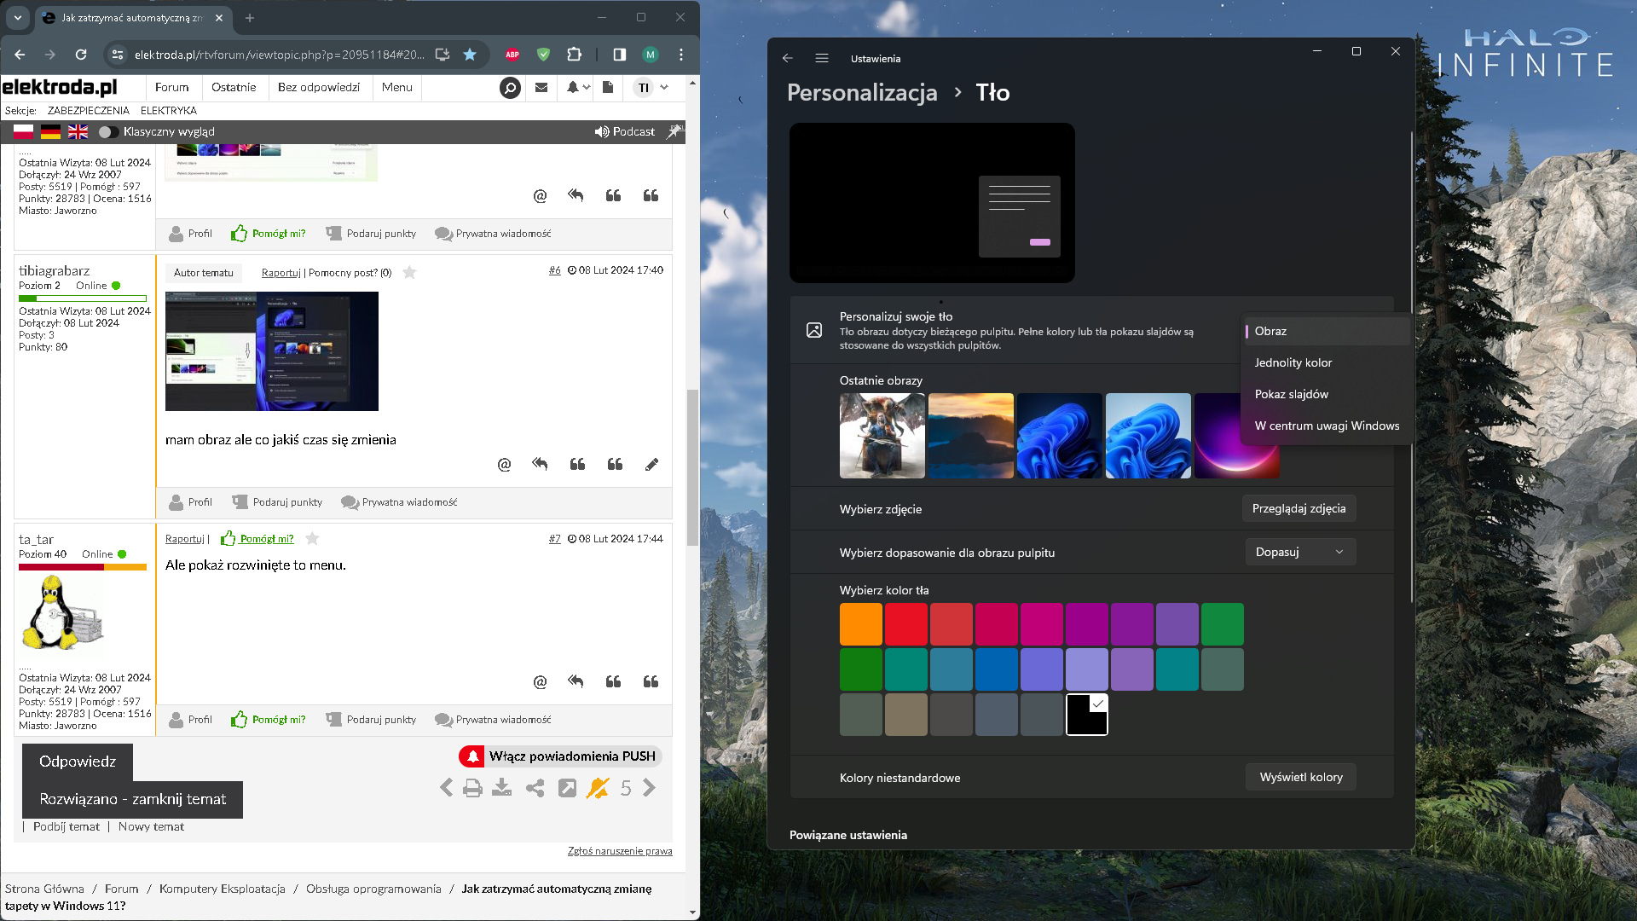
Task: Open Zgłoś naruszenie prawa link
Action: [x=620, y=851]
